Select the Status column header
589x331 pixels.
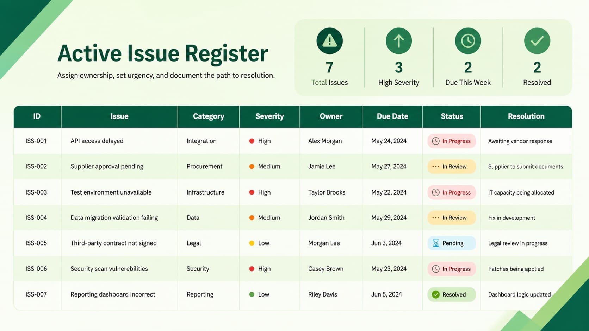point(452,116)
